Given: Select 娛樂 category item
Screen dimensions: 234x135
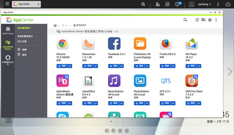Looking at the screenshot, I should (x=22, y=49).
